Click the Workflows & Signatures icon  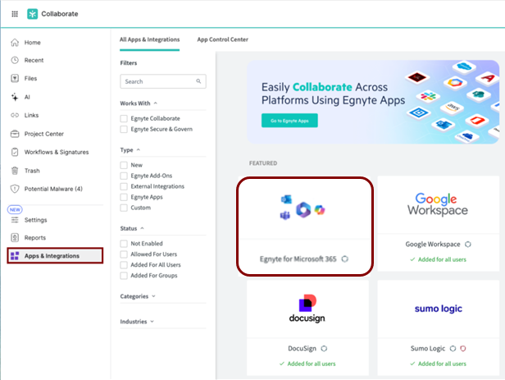point(15,152)
